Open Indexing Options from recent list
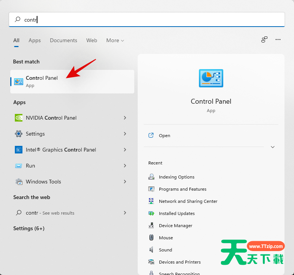 click(176, 177)
